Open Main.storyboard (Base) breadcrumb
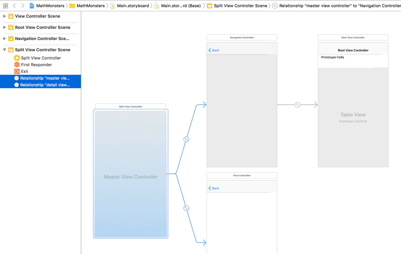401x254 pixels. (x=178, y=6)
